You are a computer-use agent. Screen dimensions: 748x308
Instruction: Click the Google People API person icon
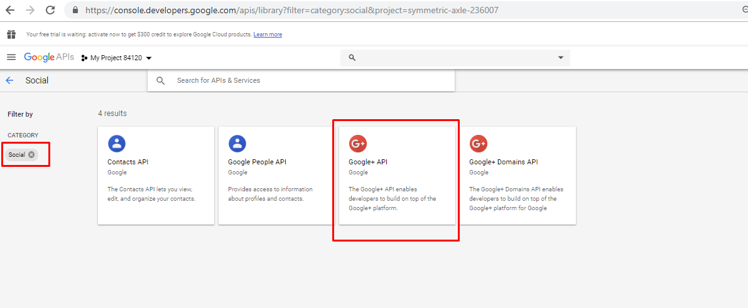pos(237,144)
